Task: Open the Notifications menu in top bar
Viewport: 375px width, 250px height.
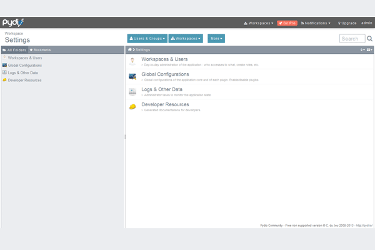Action: tap(316, 23)
